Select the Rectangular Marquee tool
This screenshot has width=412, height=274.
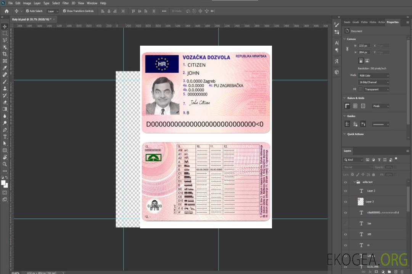[x=5, y=33]
